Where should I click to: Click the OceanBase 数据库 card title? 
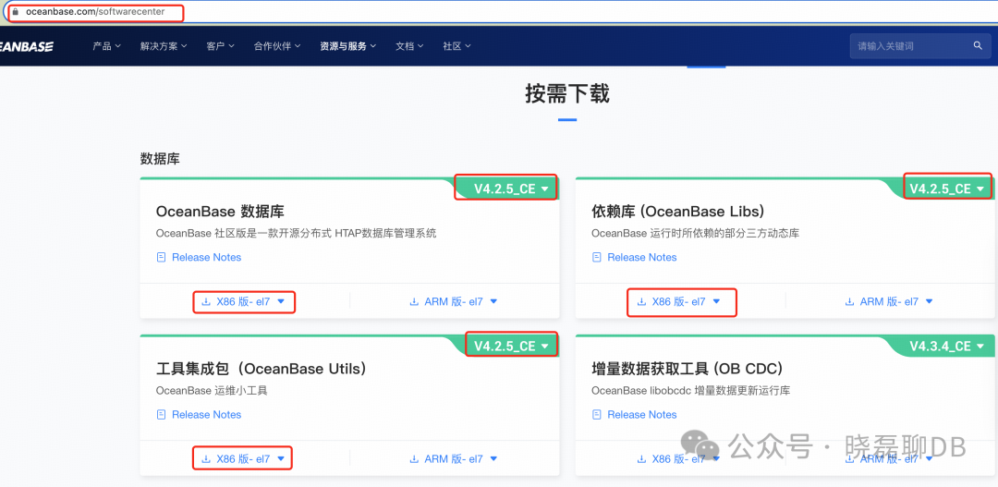click(x=220, y=212)
